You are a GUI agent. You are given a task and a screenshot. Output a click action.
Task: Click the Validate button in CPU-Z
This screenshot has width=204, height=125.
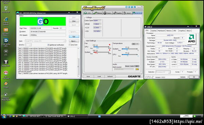183,77
